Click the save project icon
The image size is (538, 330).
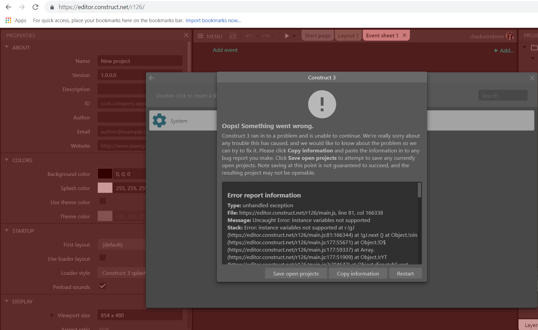pos(233,36)
